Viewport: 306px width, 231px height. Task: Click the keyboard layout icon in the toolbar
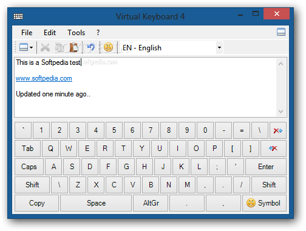(x=24, y=47)
